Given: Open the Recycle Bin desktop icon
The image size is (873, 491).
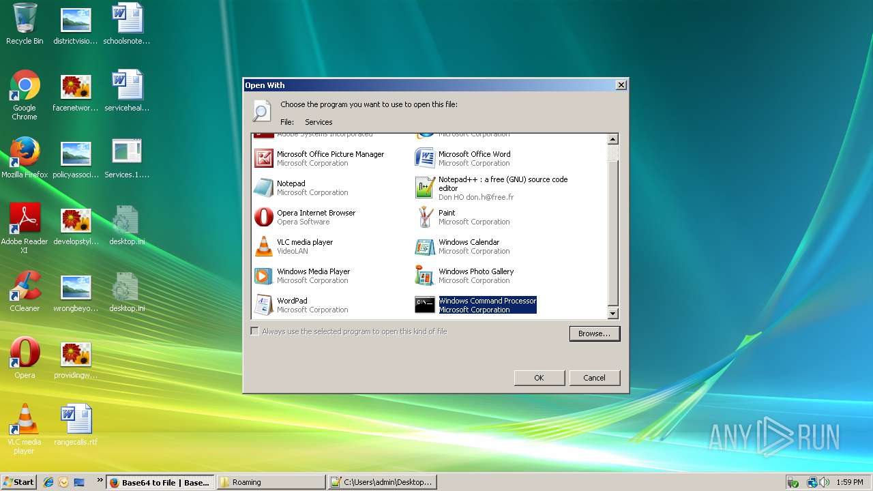Looking at the screenshot, I should pos(25,24).
